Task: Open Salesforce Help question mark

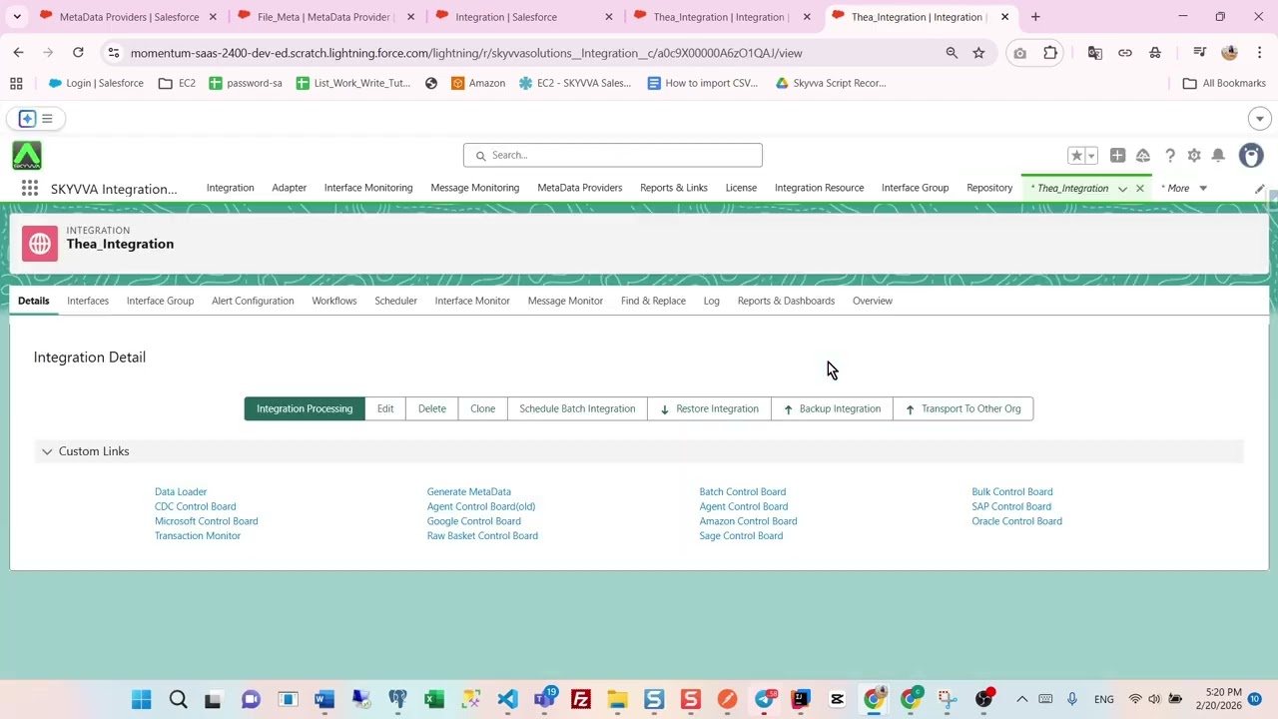Action: pos(1169,155)
